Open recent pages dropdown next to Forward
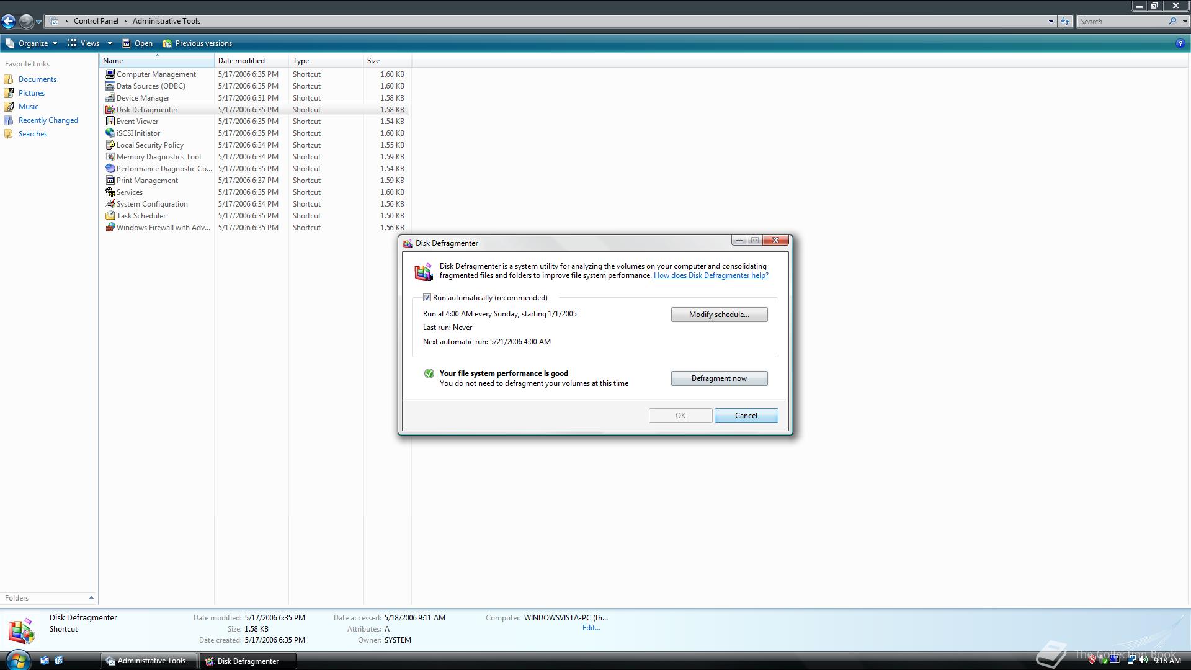This screenshot has width=1191, height=670. pos(38,21)
